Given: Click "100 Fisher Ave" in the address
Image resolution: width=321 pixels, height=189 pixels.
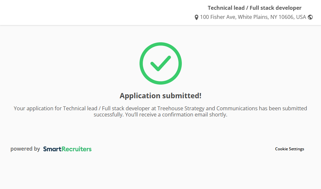Looking at the screenshot, I should click(x=217, y=17).
